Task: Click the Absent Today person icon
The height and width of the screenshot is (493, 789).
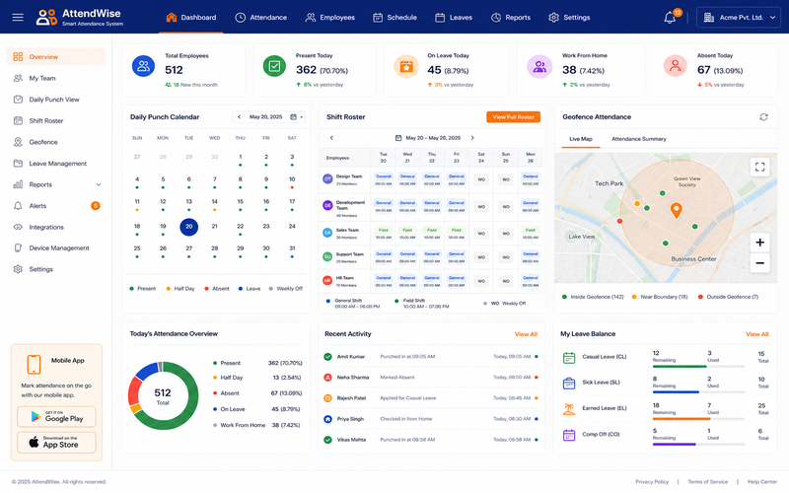Action: pos(675,66)
